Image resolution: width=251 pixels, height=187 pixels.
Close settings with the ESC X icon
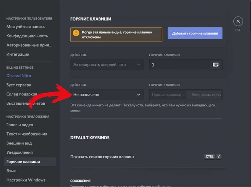tap(238, 22)
